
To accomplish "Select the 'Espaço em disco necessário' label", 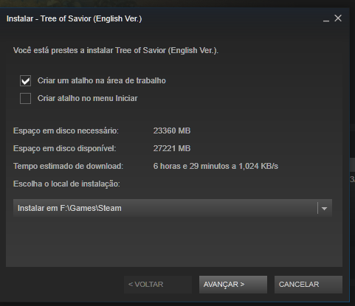I will click(x=66, y=131).
